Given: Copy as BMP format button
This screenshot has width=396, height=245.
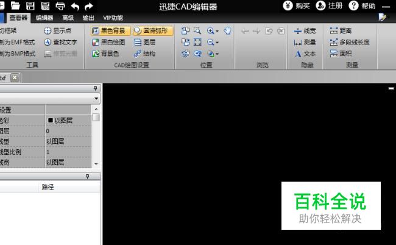Looking at the screenshot, I should [17, 54].
